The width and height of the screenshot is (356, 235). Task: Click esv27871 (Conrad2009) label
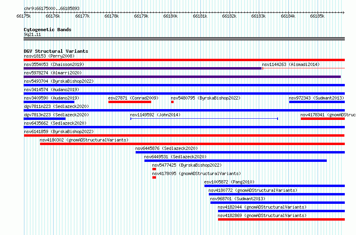coord(133,98)
